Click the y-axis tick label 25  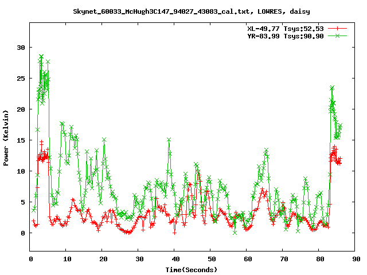(21, 78)
